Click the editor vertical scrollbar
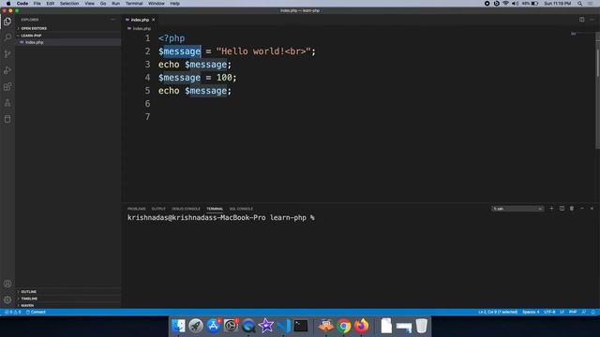The width and height of the screenshot is (600, 337). coord(597,92)
